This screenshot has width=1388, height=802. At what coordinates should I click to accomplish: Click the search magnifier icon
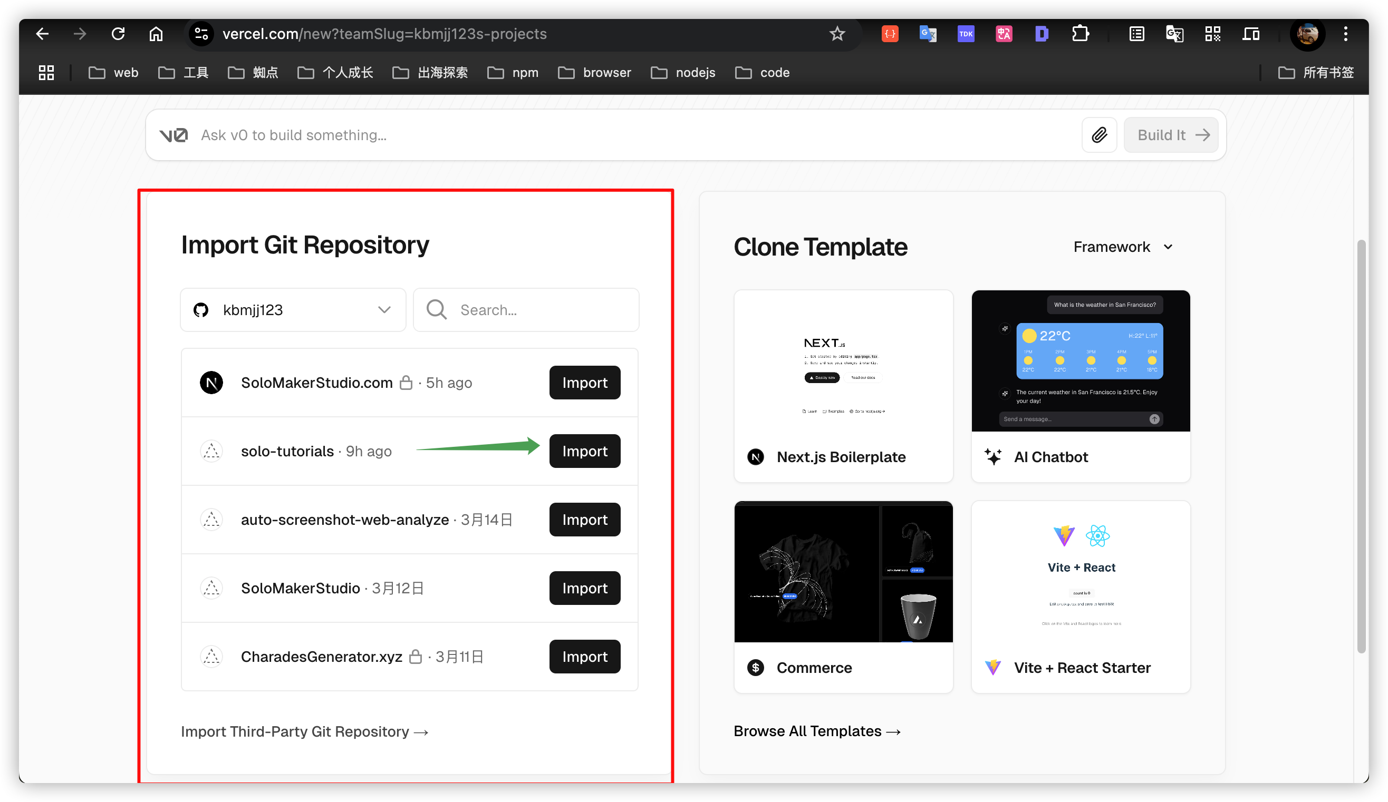pyautogui.click(x=436, y=310)
